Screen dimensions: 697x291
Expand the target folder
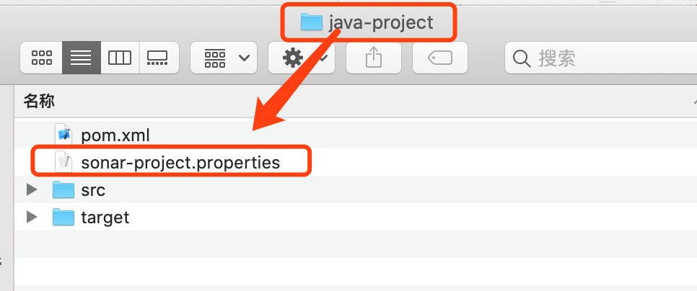tap(31, 217)
